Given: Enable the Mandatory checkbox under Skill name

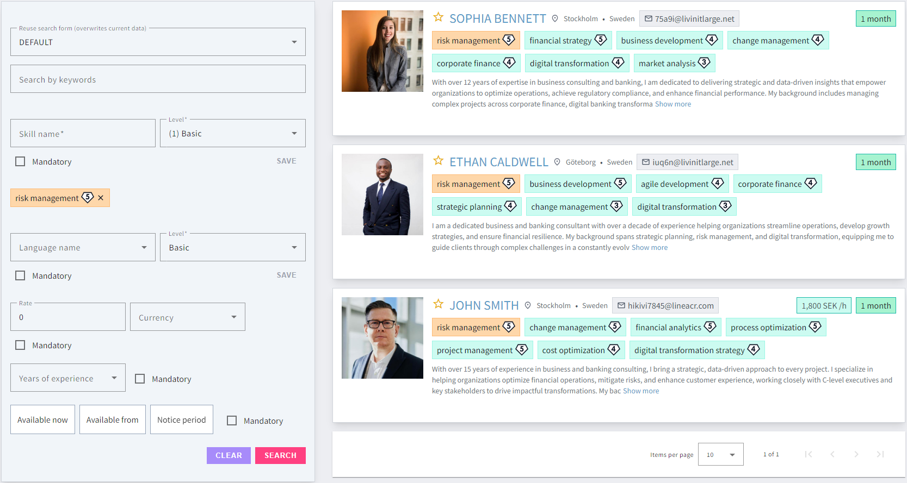Looking at the screenshot, I should click(x=20, y=161).
